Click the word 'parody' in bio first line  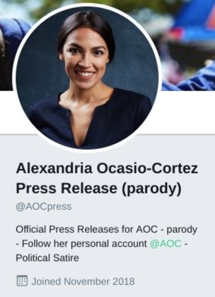(182, 230)
